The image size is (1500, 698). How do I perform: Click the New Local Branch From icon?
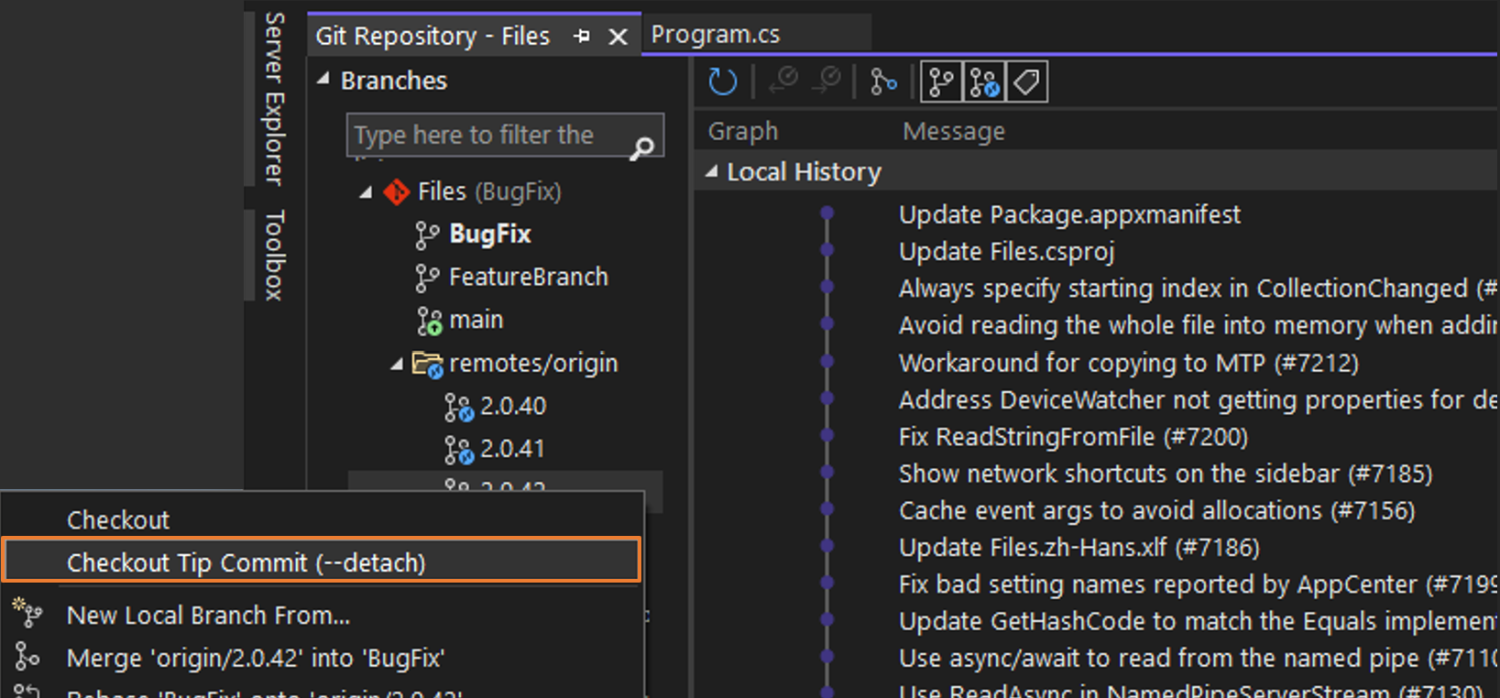point(27,614)
